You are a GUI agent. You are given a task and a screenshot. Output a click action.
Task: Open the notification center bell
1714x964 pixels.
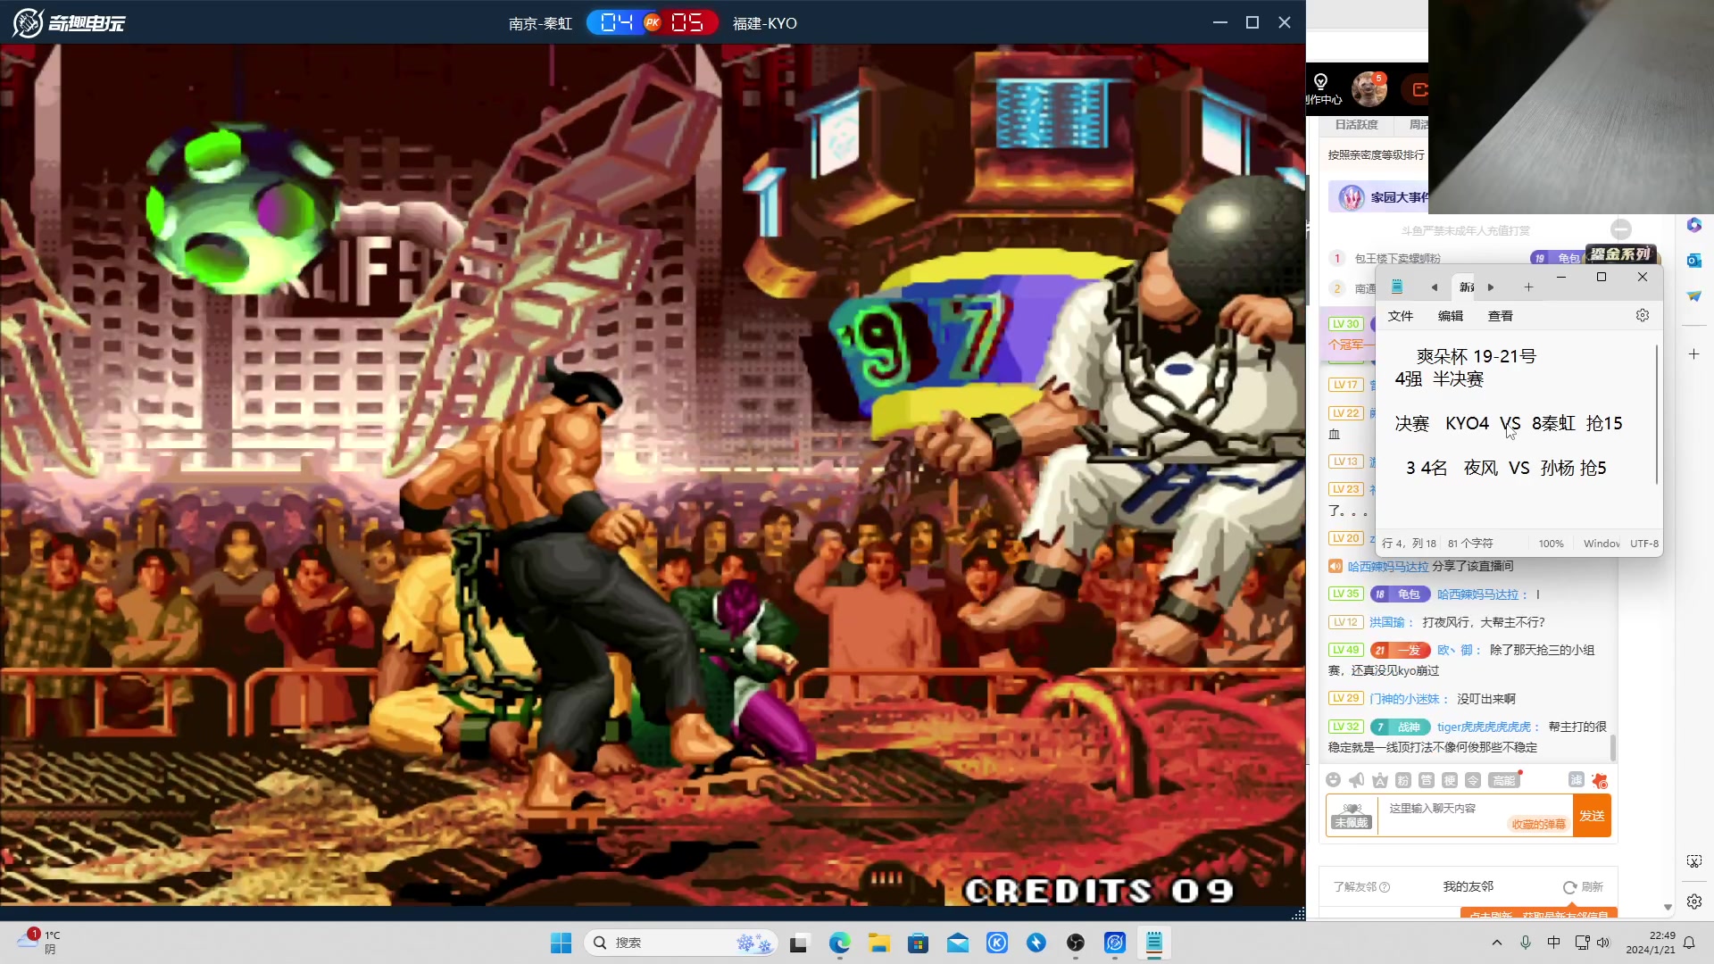coord(1689,943)
